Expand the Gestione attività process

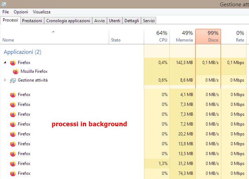pyautogui.click(x=5, y=80)
